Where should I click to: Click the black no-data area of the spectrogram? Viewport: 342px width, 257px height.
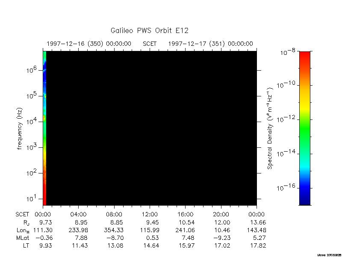click(151, 128)
